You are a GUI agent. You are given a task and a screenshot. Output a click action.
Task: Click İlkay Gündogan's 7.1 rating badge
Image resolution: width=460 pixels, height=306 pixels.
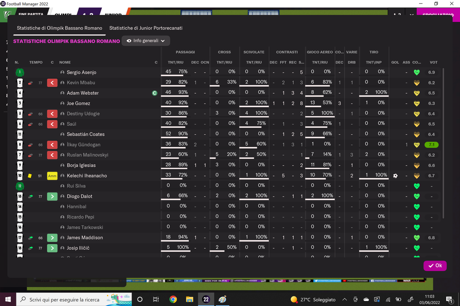(x=432, y=145)
